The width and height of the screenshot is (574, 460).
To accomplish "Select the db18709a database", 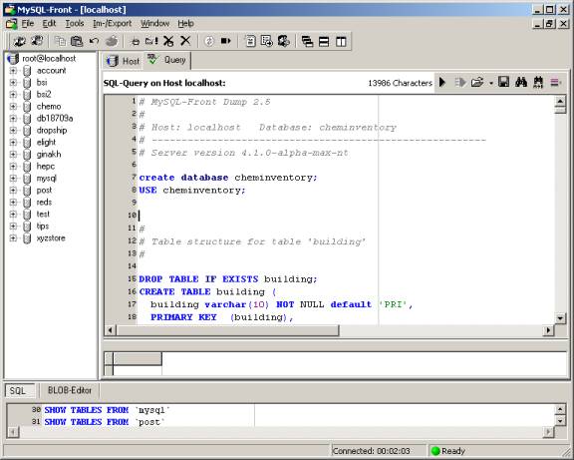I will pyautogui.click(x=55, y=119).
